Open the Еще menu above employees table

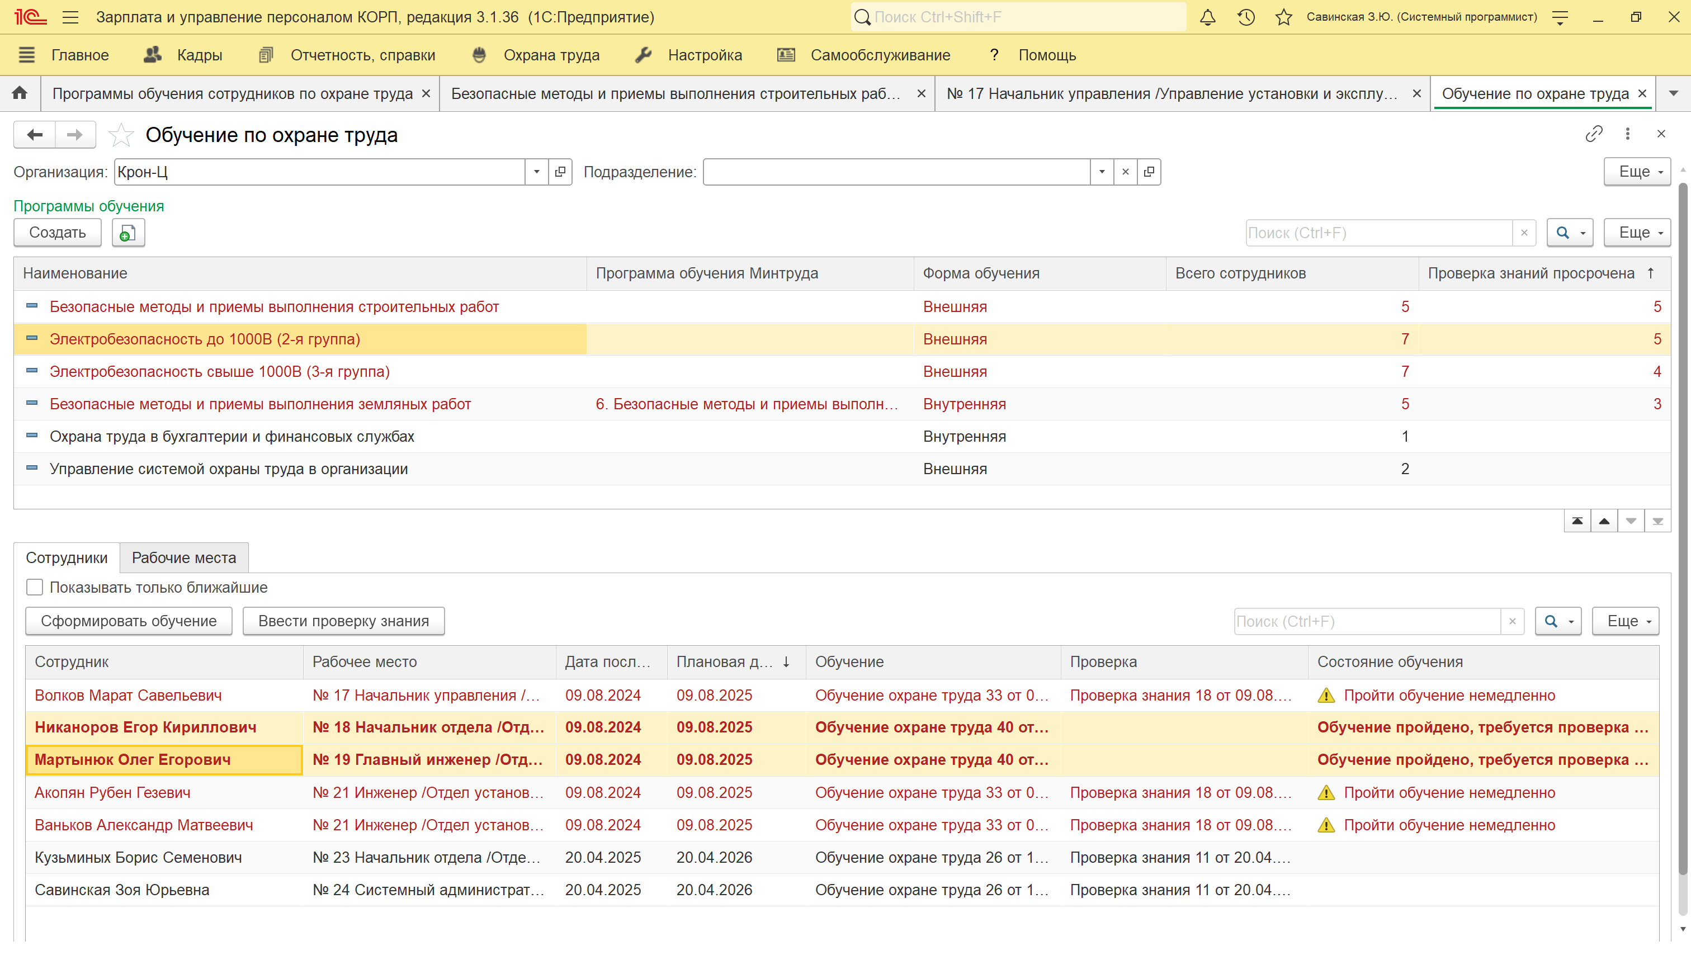click(x=1624, y=621)
